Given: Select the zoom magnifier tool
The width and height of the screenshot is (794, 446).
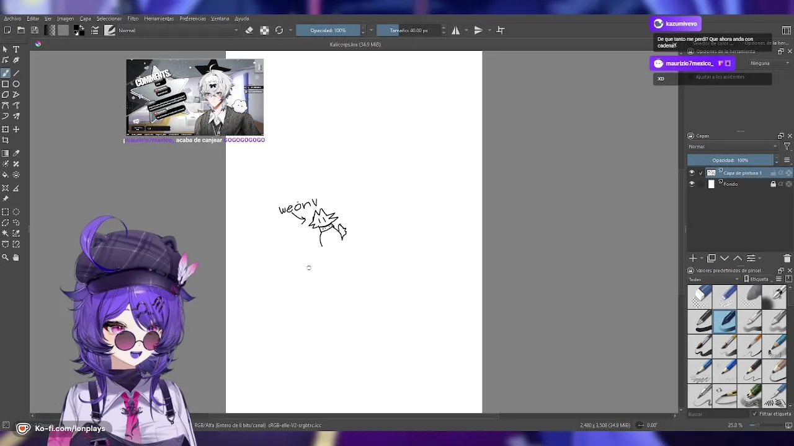Looking at the screenshot, I should click(6, 257).
